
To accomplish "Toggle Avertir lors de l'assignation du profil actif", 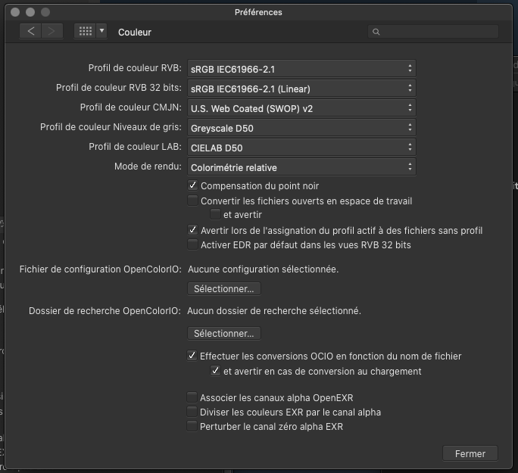I will 192,230.
